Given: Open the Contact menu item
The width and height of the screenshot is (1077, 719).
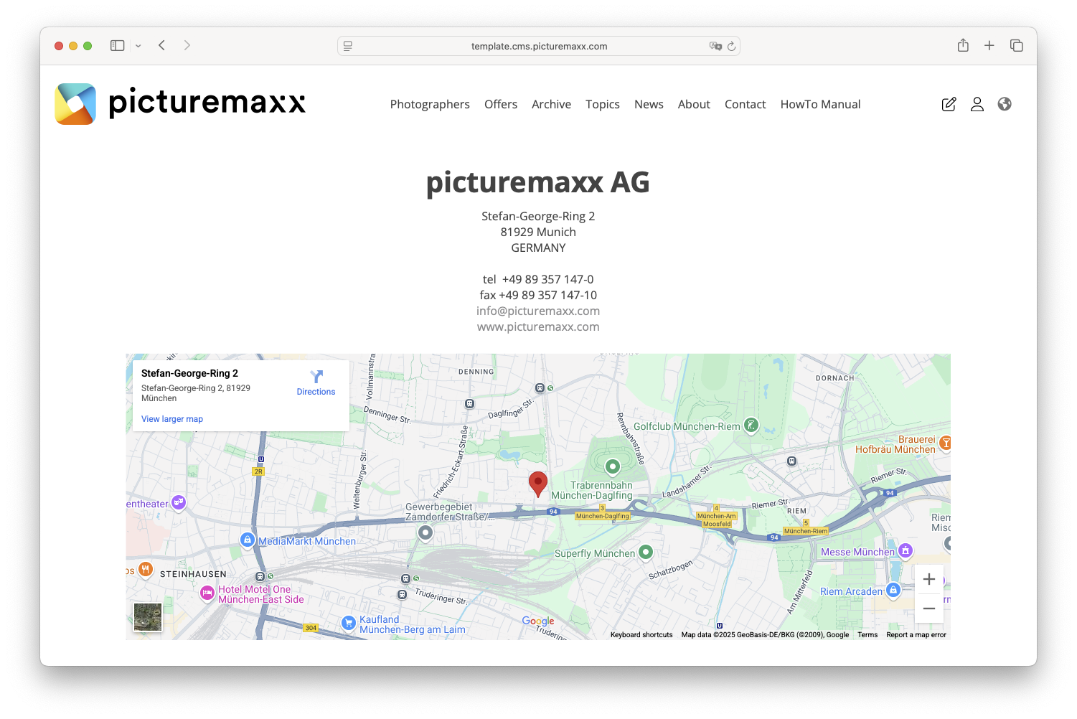Looking at the screenshot, I should [746, 104].
